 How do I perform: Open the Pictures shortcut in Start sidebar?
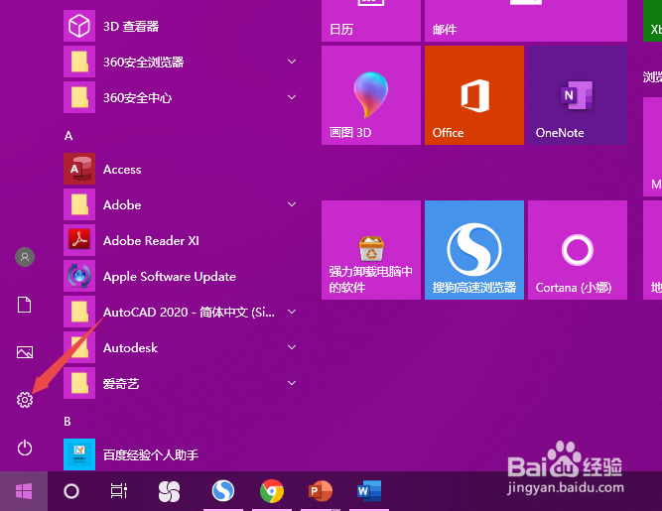(25, 352)
